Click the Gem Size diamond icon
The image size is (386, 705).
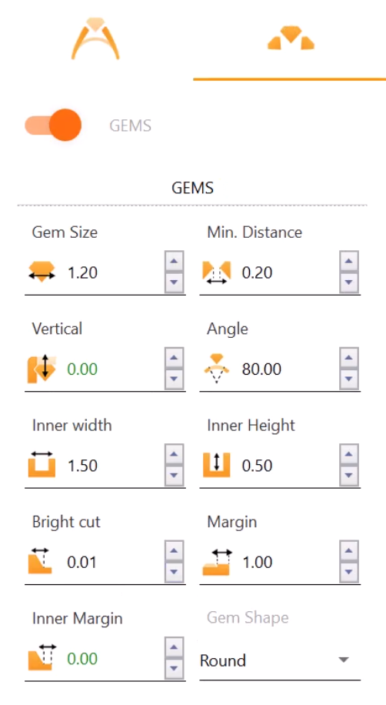point(42,272)
